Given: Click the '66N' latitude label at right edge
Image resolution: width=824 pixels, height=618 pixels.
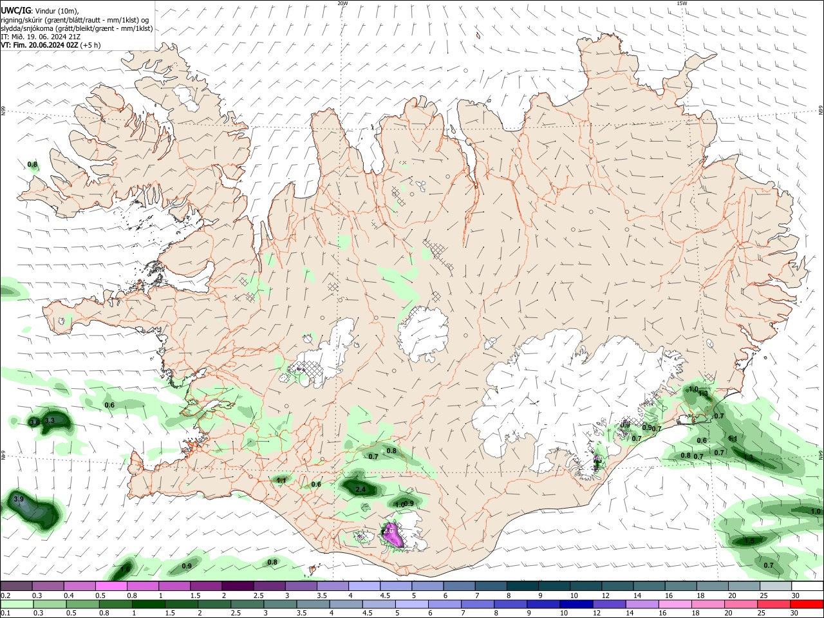Looking at the screenshot, I should point(821,111).
